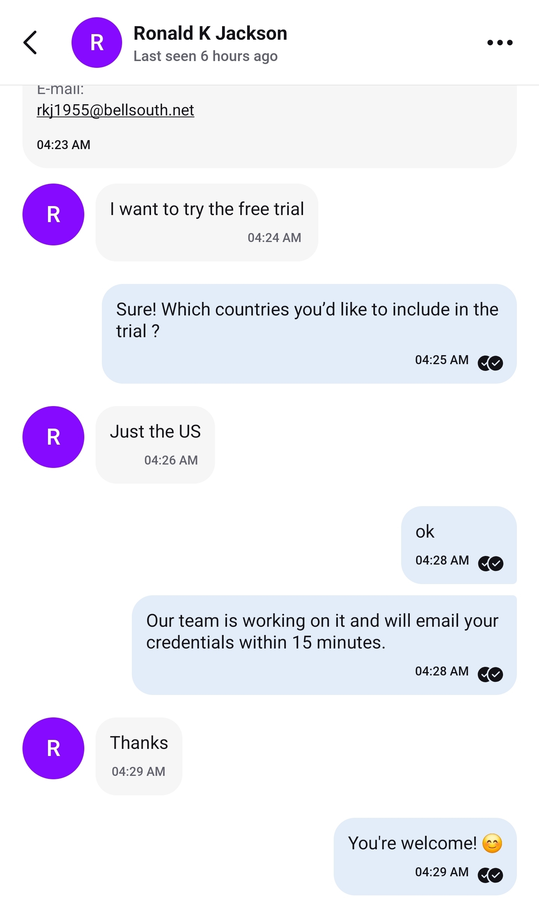Go back using the left arrow
The width and height of the screenshot is (539, 898).
pyautogui.click(x=30, y=42)
